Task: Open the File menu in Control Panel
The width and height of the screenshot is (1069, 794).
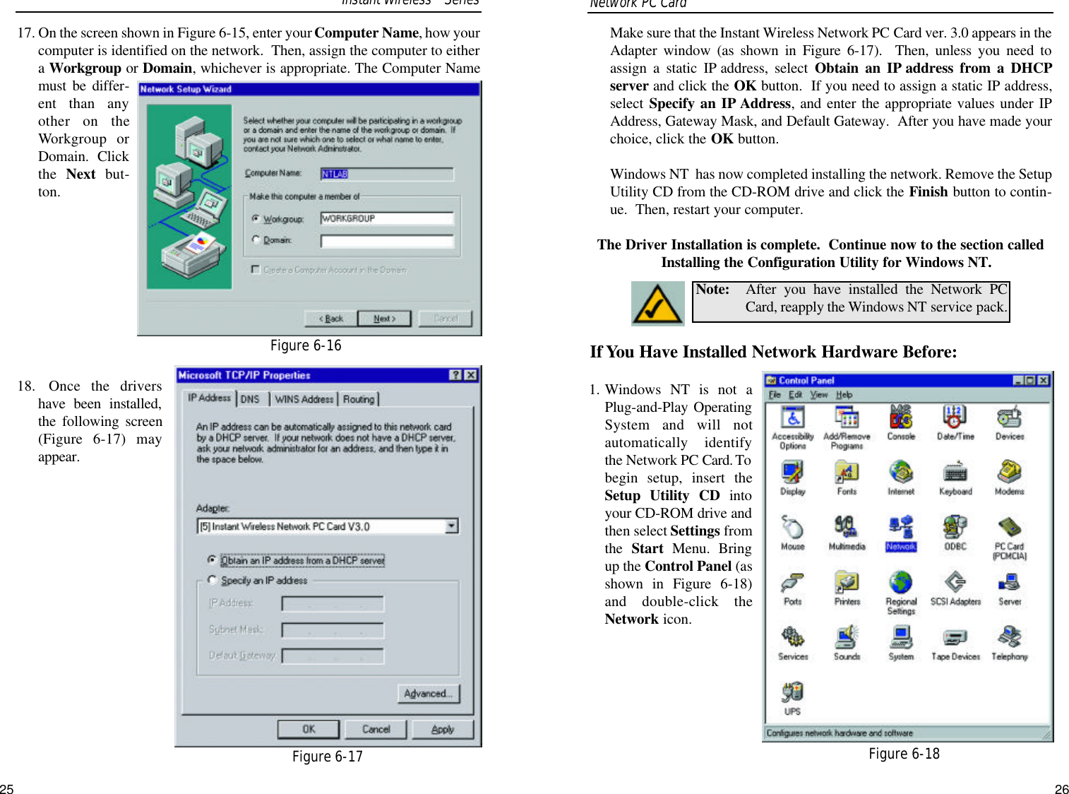Action: [x=775, y=395]
